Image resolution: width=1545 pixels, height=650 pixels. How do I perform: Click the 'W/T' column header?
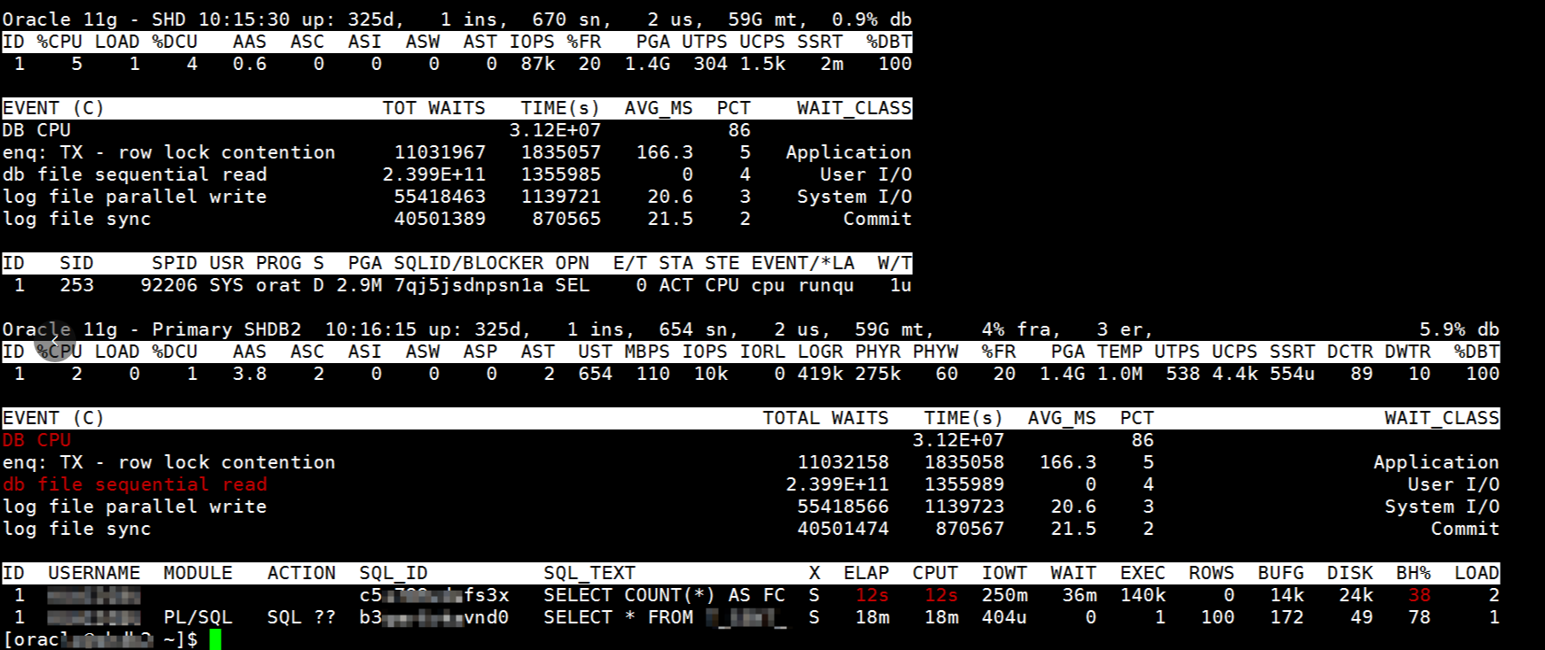coord(894,263)
